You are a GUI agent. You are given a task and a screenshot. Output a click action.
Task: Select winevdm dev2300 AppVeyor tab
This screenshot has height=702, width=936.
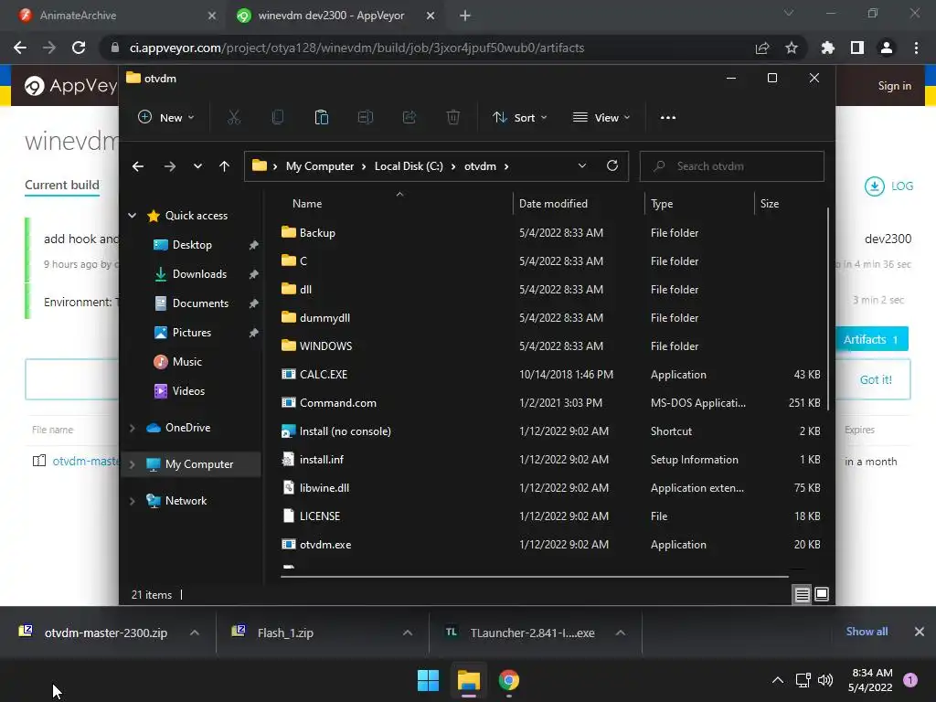pyautogui.click(x=335, y=16)
